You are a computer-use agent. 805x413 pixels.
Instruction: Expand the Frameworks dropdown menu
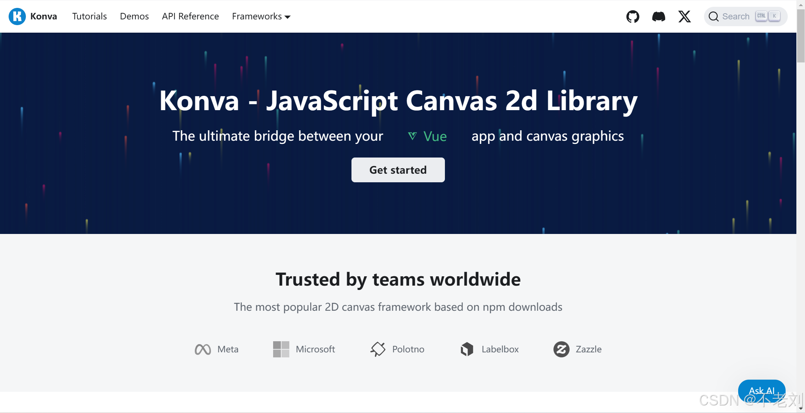(261, 17)
